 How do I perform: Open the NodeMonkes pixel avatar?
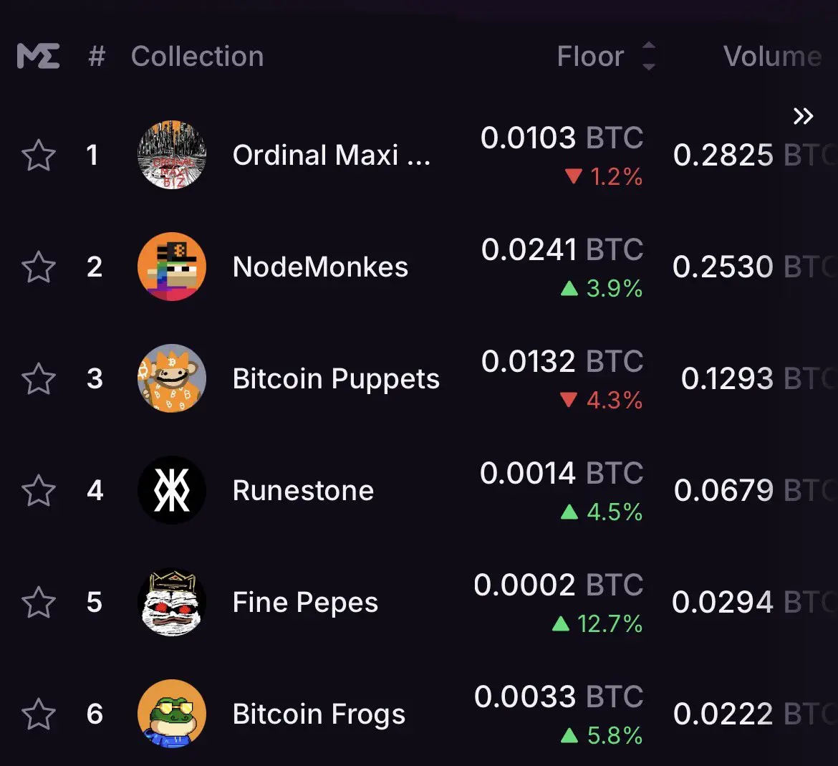[x=172, y=267]
